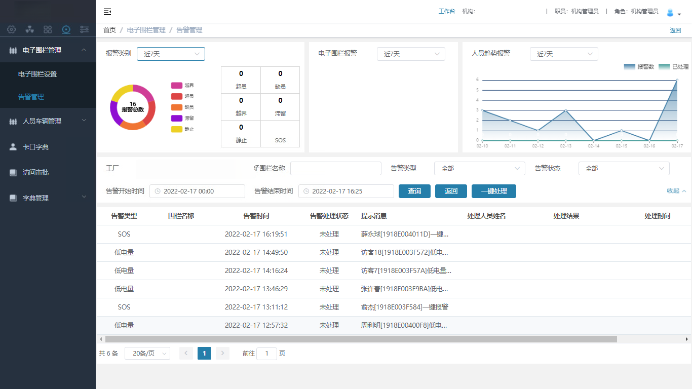Click the purple 滞留 legend color swatch
The image size is (692, 389).
point(176,118)
